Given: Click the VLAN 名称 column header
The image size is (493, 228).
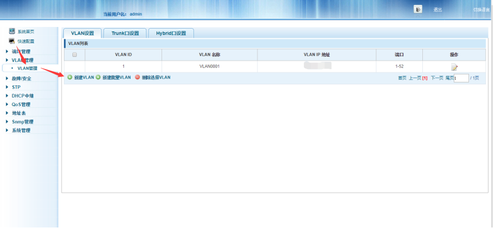Looking at the screenshot, I should click(209, 55).
